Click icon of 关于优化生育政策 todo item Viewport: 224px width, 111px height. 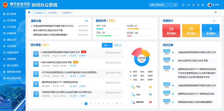click(x=36, y=74)
